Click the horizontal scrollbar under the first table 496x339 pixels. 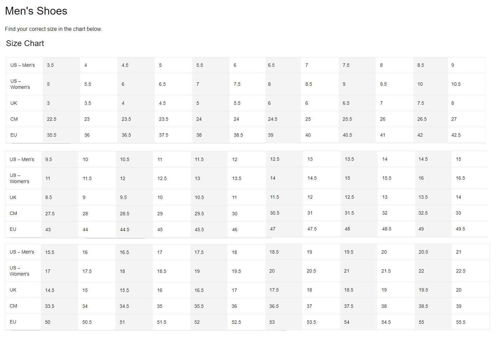pyautogui.click(x=41, y=143)
